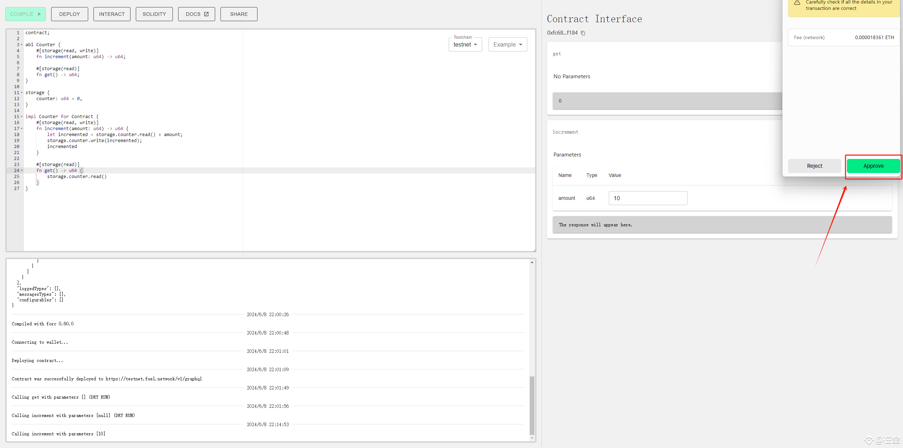Open the DEPLOY tab
Image resolution: width=903 pixels, height=448 pixels.
point(69,14)
